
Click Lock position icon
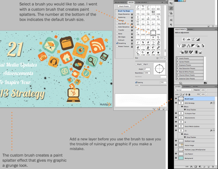click(x=186, y=94)
